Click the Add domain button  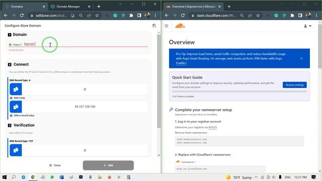108,165
